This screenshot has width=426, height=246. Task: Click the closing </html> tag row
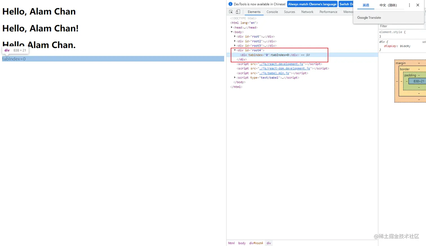coord(236,87)
